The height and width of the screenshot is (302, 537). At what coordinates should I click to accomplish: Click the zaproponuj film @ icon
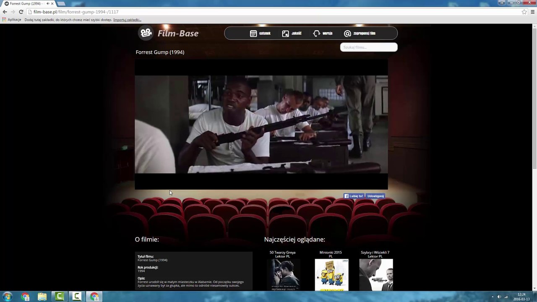[347, 34]
